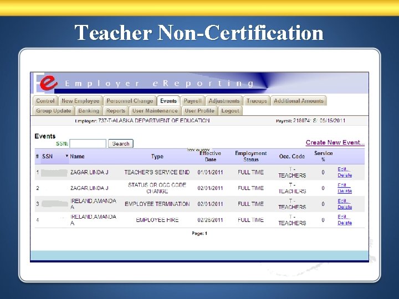Click the Name column header

pos(77,156)
